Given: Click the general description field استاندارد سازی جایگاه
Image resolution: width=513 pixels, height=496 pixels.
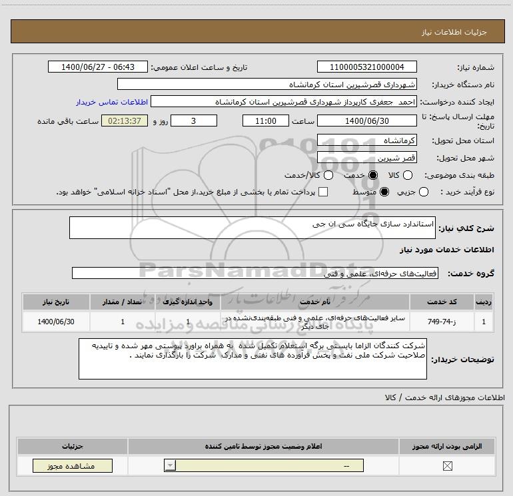Looking at the screenshot, I should coord(253,228).
